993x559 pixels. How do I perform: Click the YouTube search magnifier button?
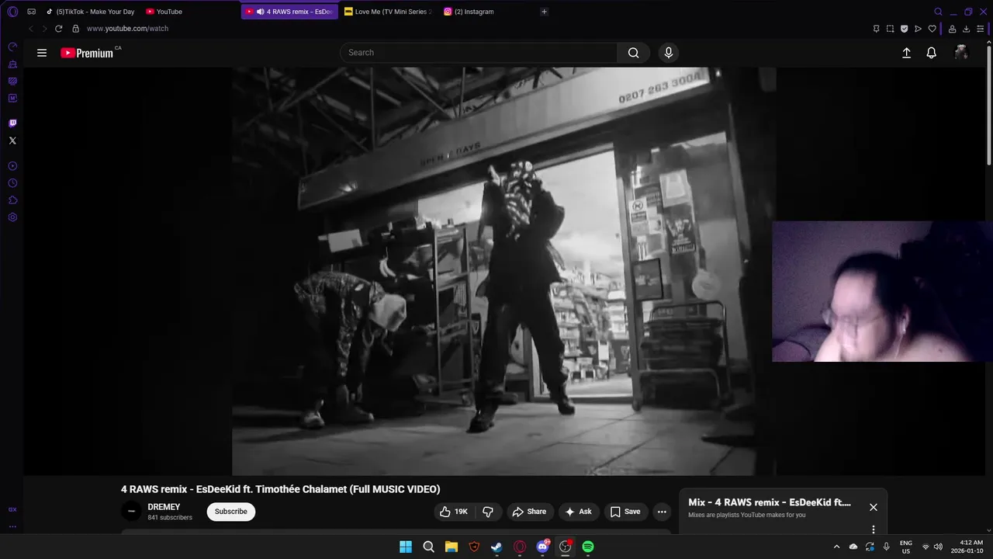pos(634,53)
